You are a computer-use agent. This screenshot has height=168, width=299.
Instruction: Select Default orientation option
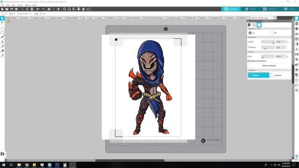(258, 75)
